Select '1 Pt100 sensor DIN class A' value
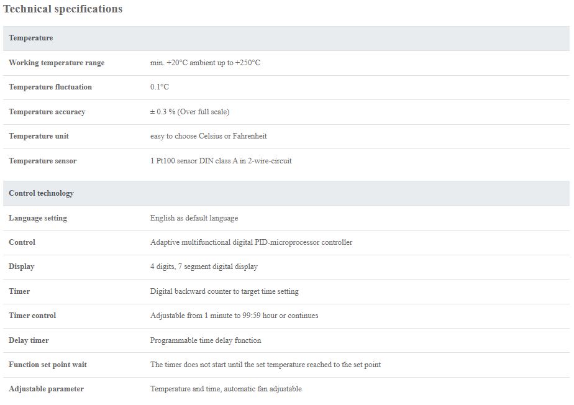This screenshot has width=574, height=405. pos(221,161)
